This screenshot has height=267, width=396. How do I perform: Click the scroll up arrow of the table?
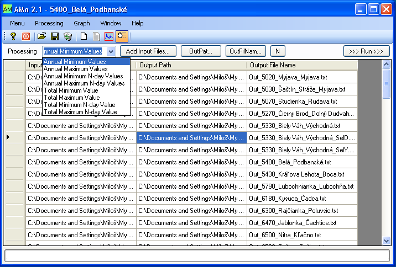click(386, 65)
